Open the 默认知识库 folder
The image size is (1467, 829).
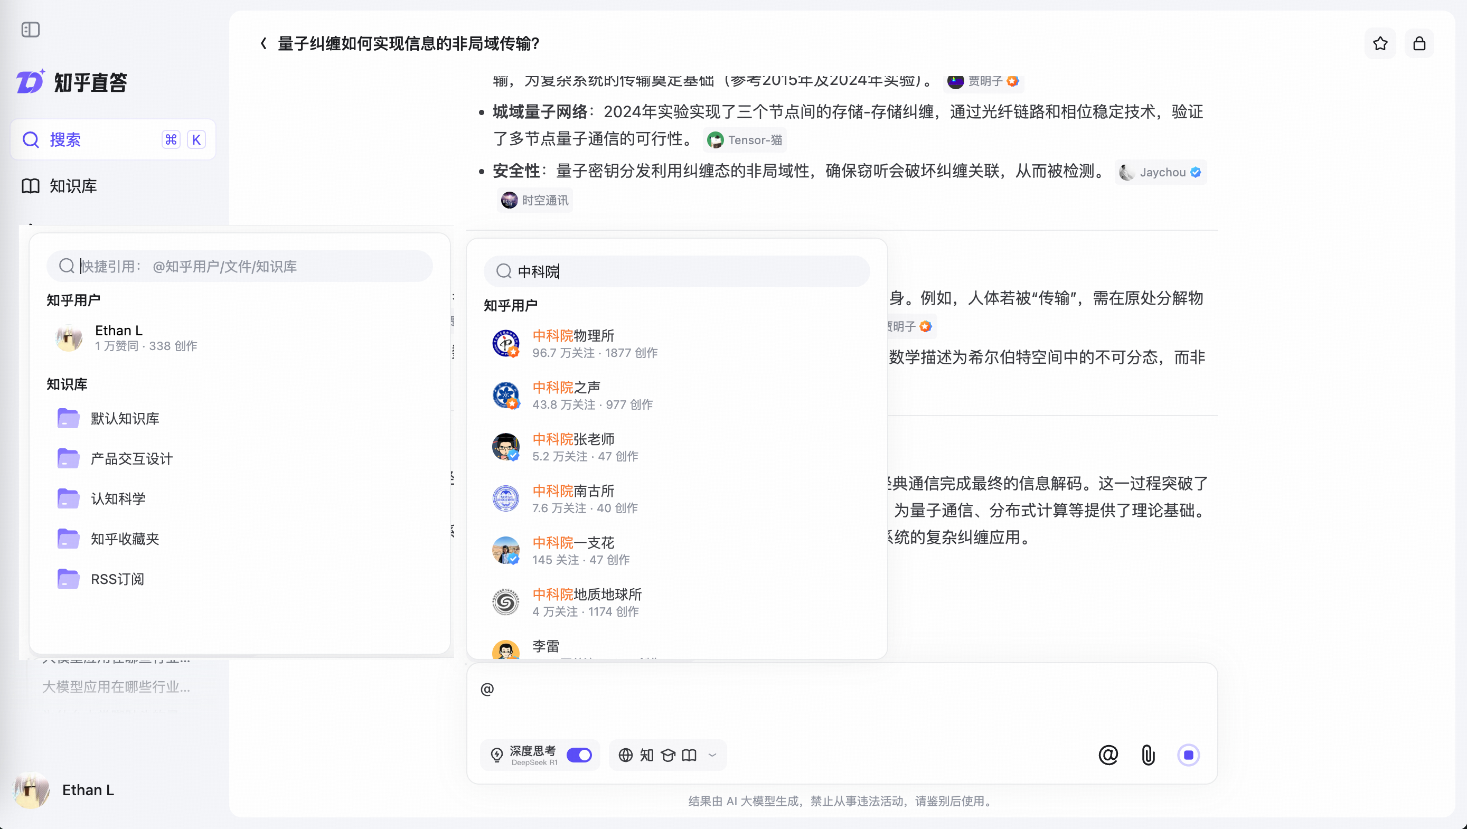(x=125, y=419)
